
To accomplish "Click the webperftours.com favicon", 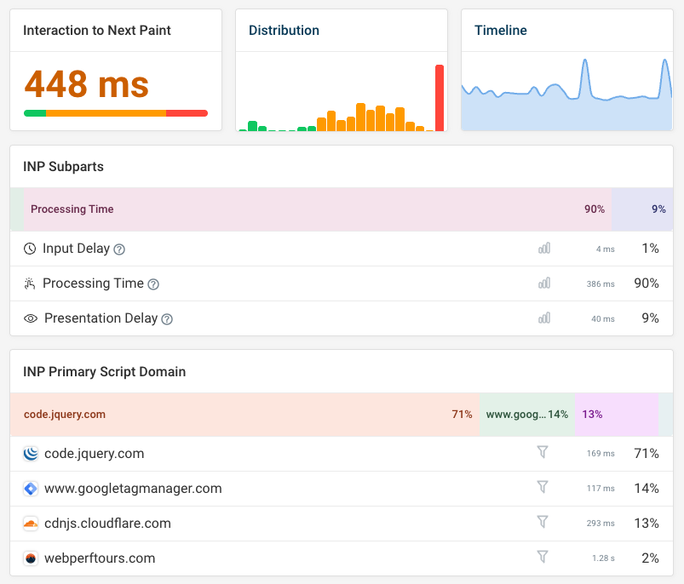I will 31,558.
